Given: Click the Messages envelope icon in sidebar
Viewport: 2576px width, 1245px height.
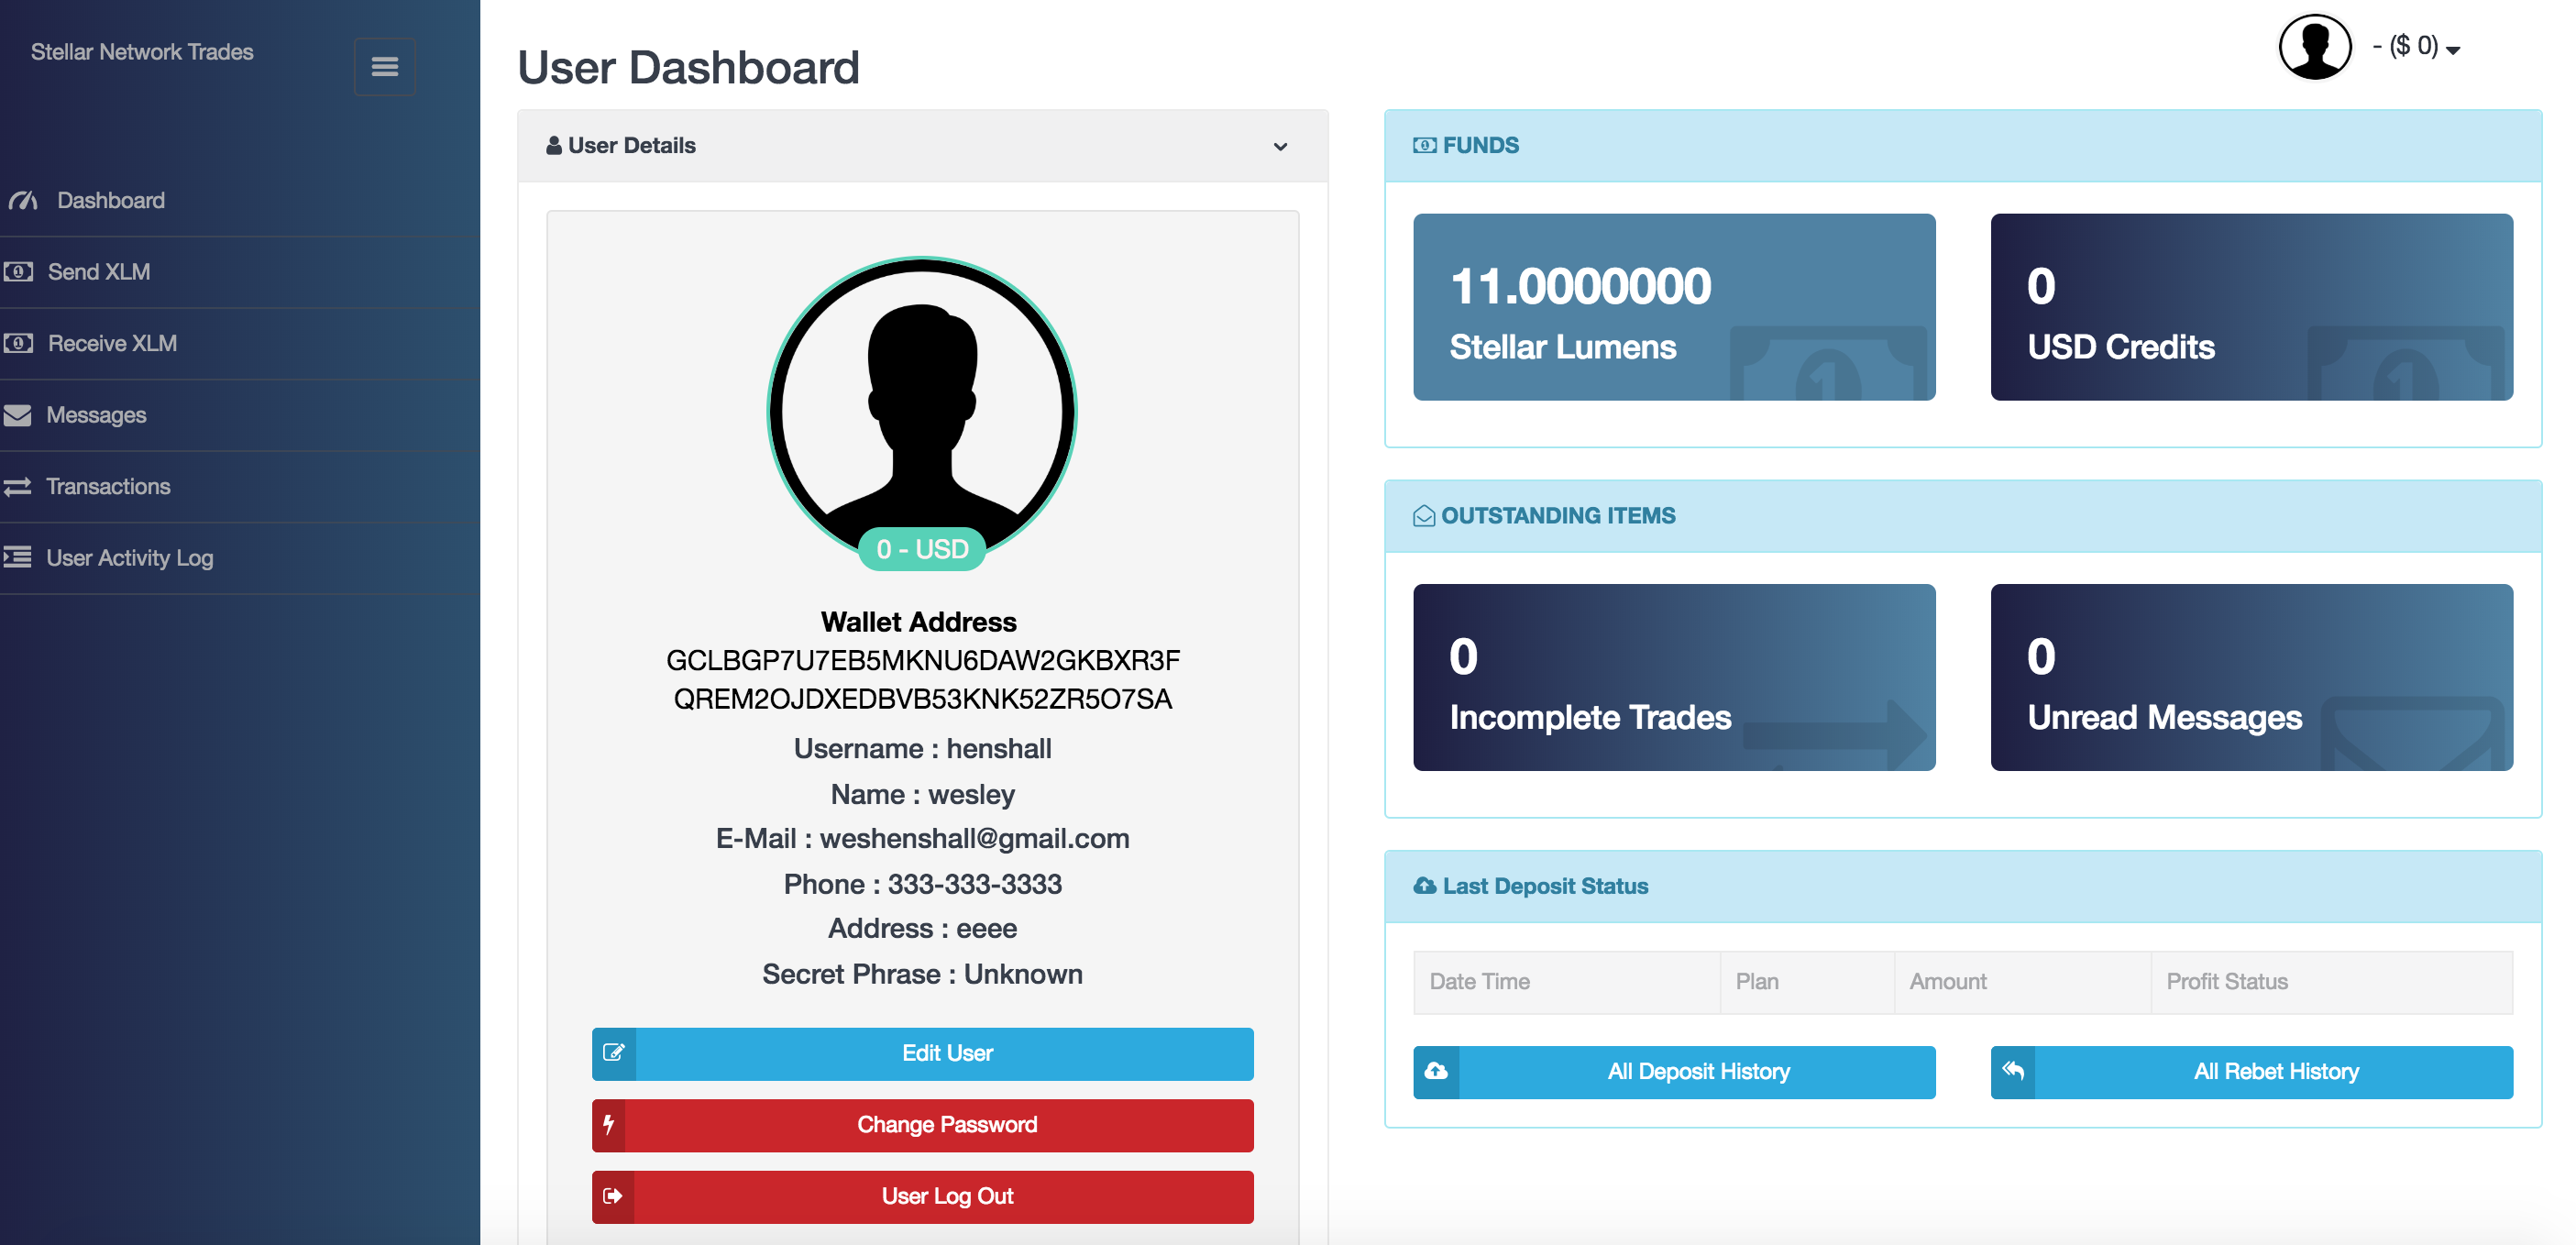Looking at the screenshot, I should (x=18, y=415).
